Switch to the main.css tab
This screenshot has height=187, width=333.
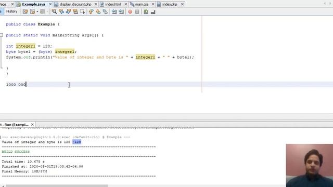pyautogui.click(x=142, y=4)
